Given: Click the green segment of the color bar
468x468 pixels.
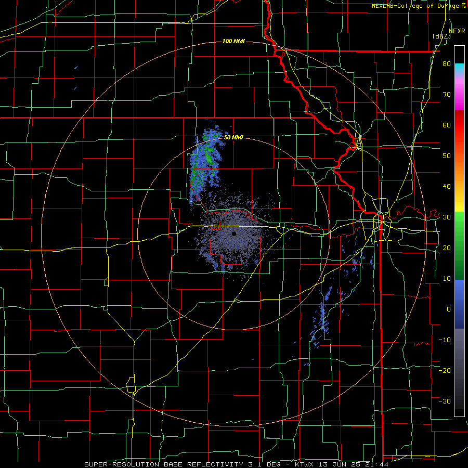Looking at the screenshot, I should click(459, 245).
